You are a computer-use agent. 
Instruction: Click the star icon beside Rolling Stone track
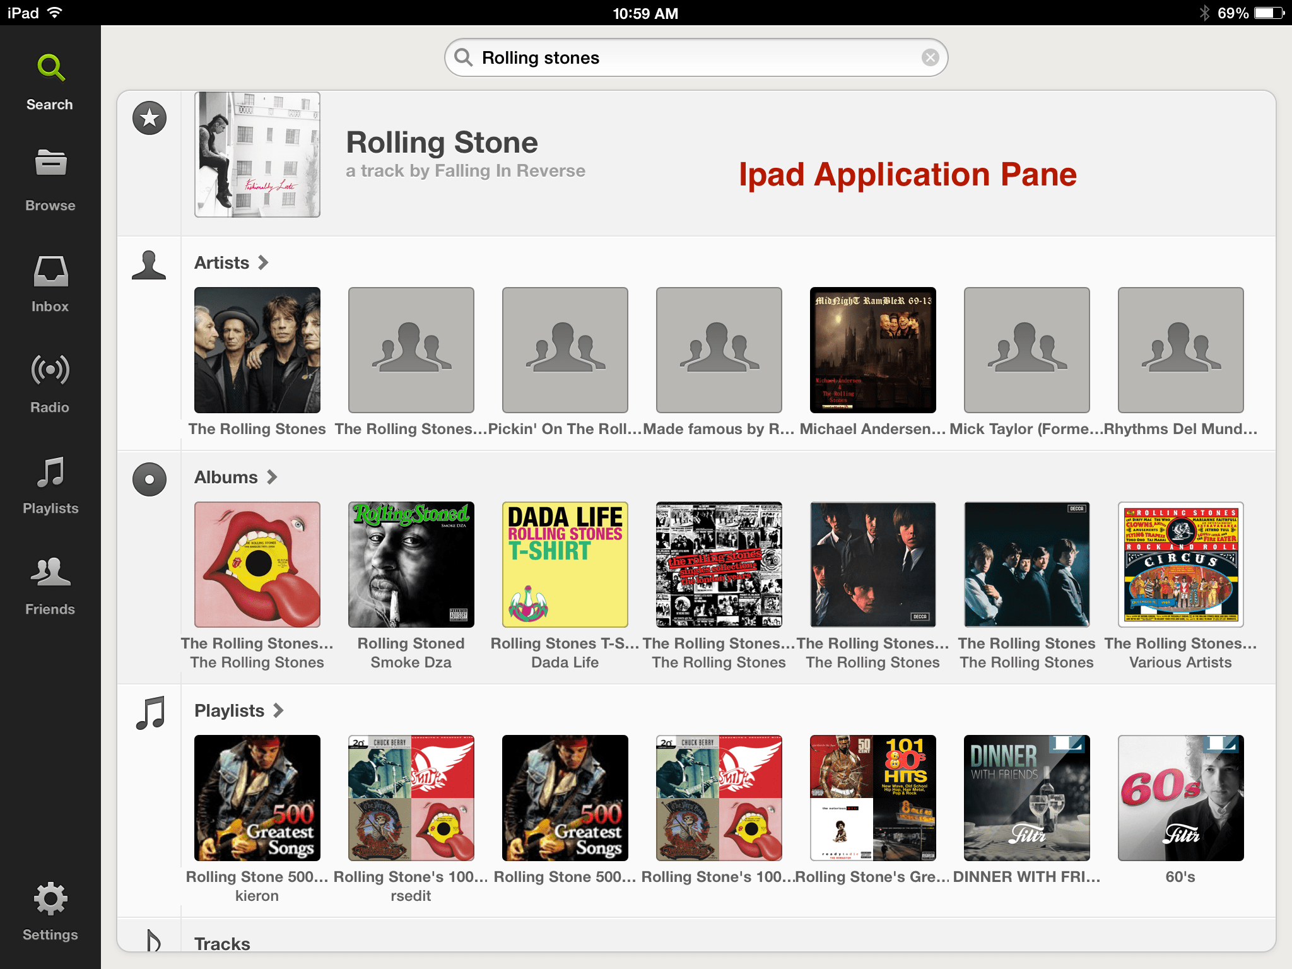pos(150,118)
